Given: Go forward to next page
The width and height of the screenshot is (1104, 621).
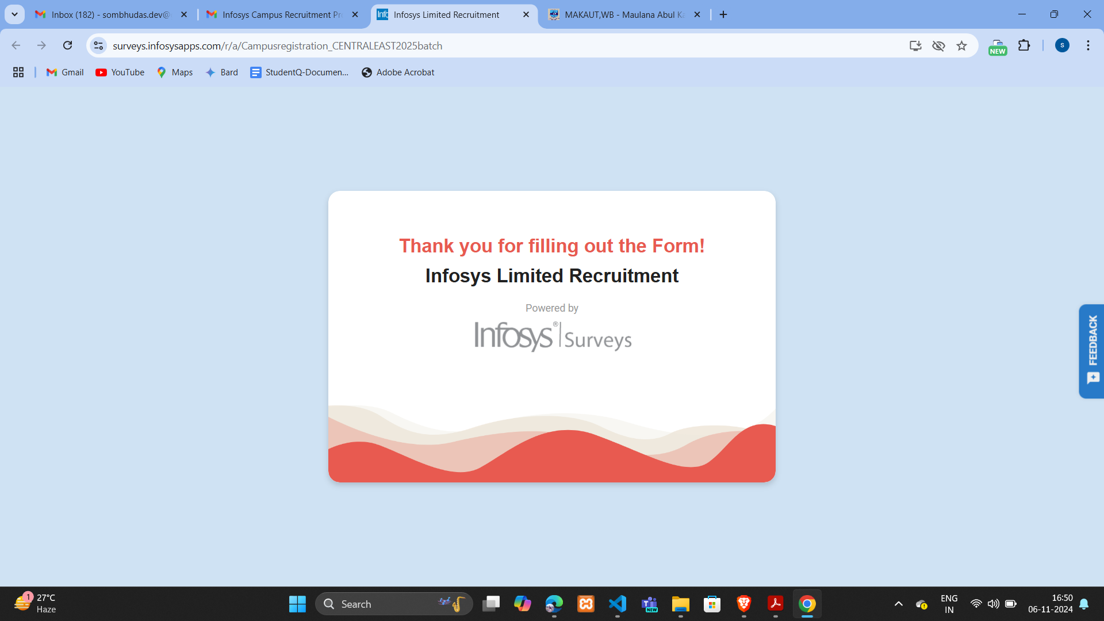Looking at the screenshot, I should click(x=41, y=45).
